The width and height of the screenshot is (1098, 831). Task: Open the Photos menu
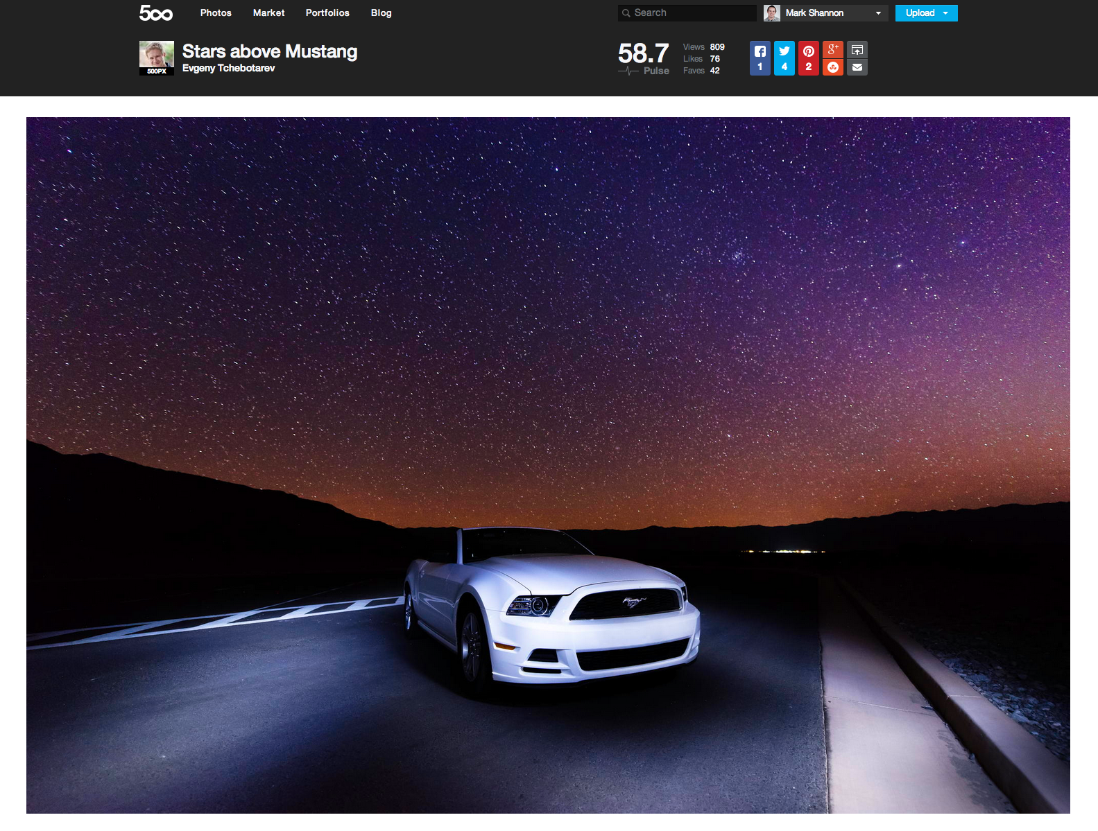pyautogui.click(x=216, y=13)
